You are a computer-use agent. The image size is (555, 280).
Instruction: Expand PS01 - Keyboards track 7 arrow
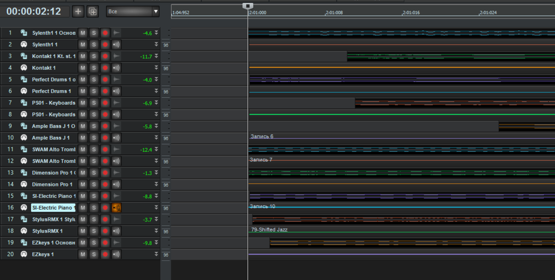(x=156, y=103)
